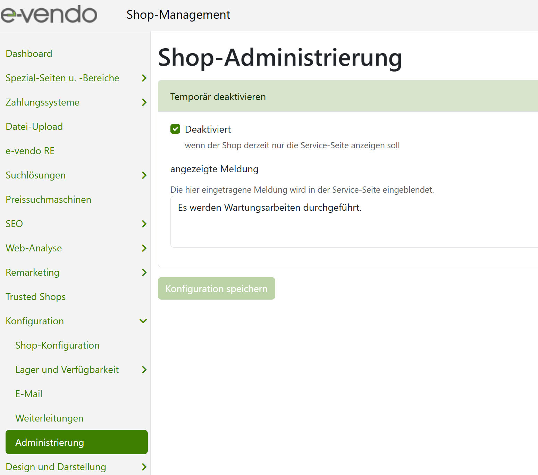Expand the Remarketing chevron
Viewport: 538px width, 475px height.
[144, 273]
